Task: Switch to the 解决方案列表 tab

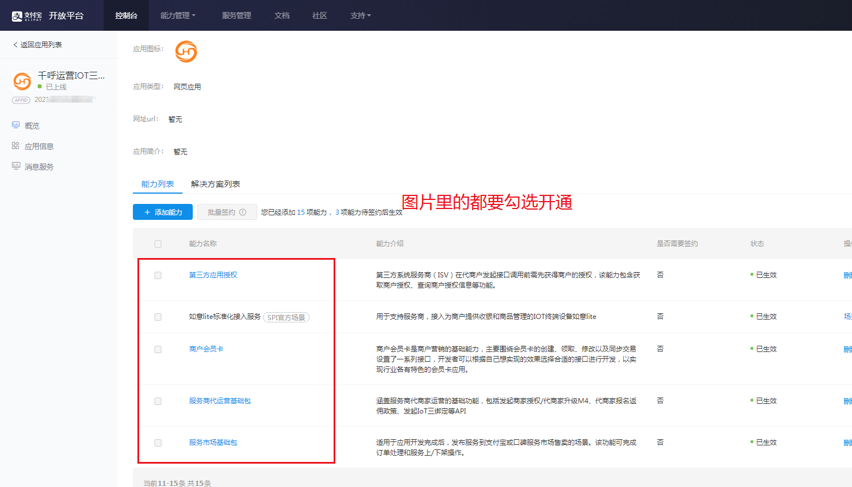Action: 216,184
